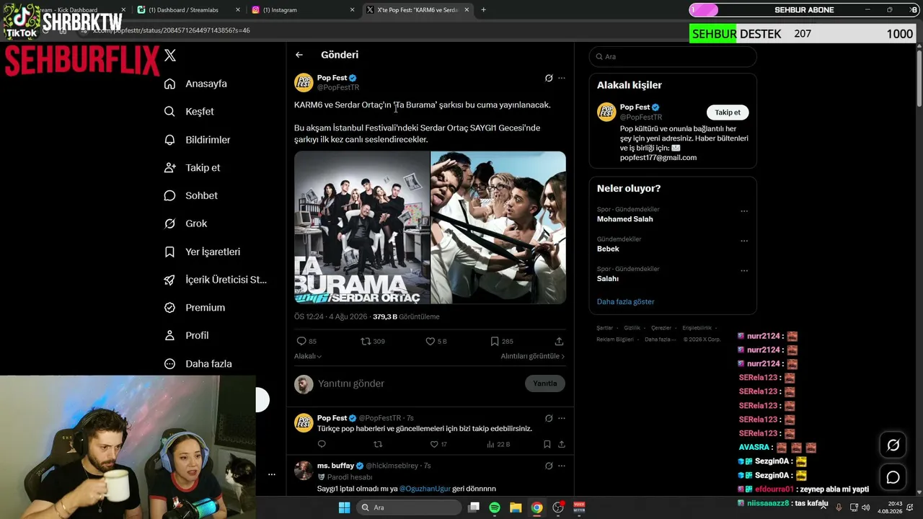Open the Gizlilik footer link

click(x=632, y=328)
